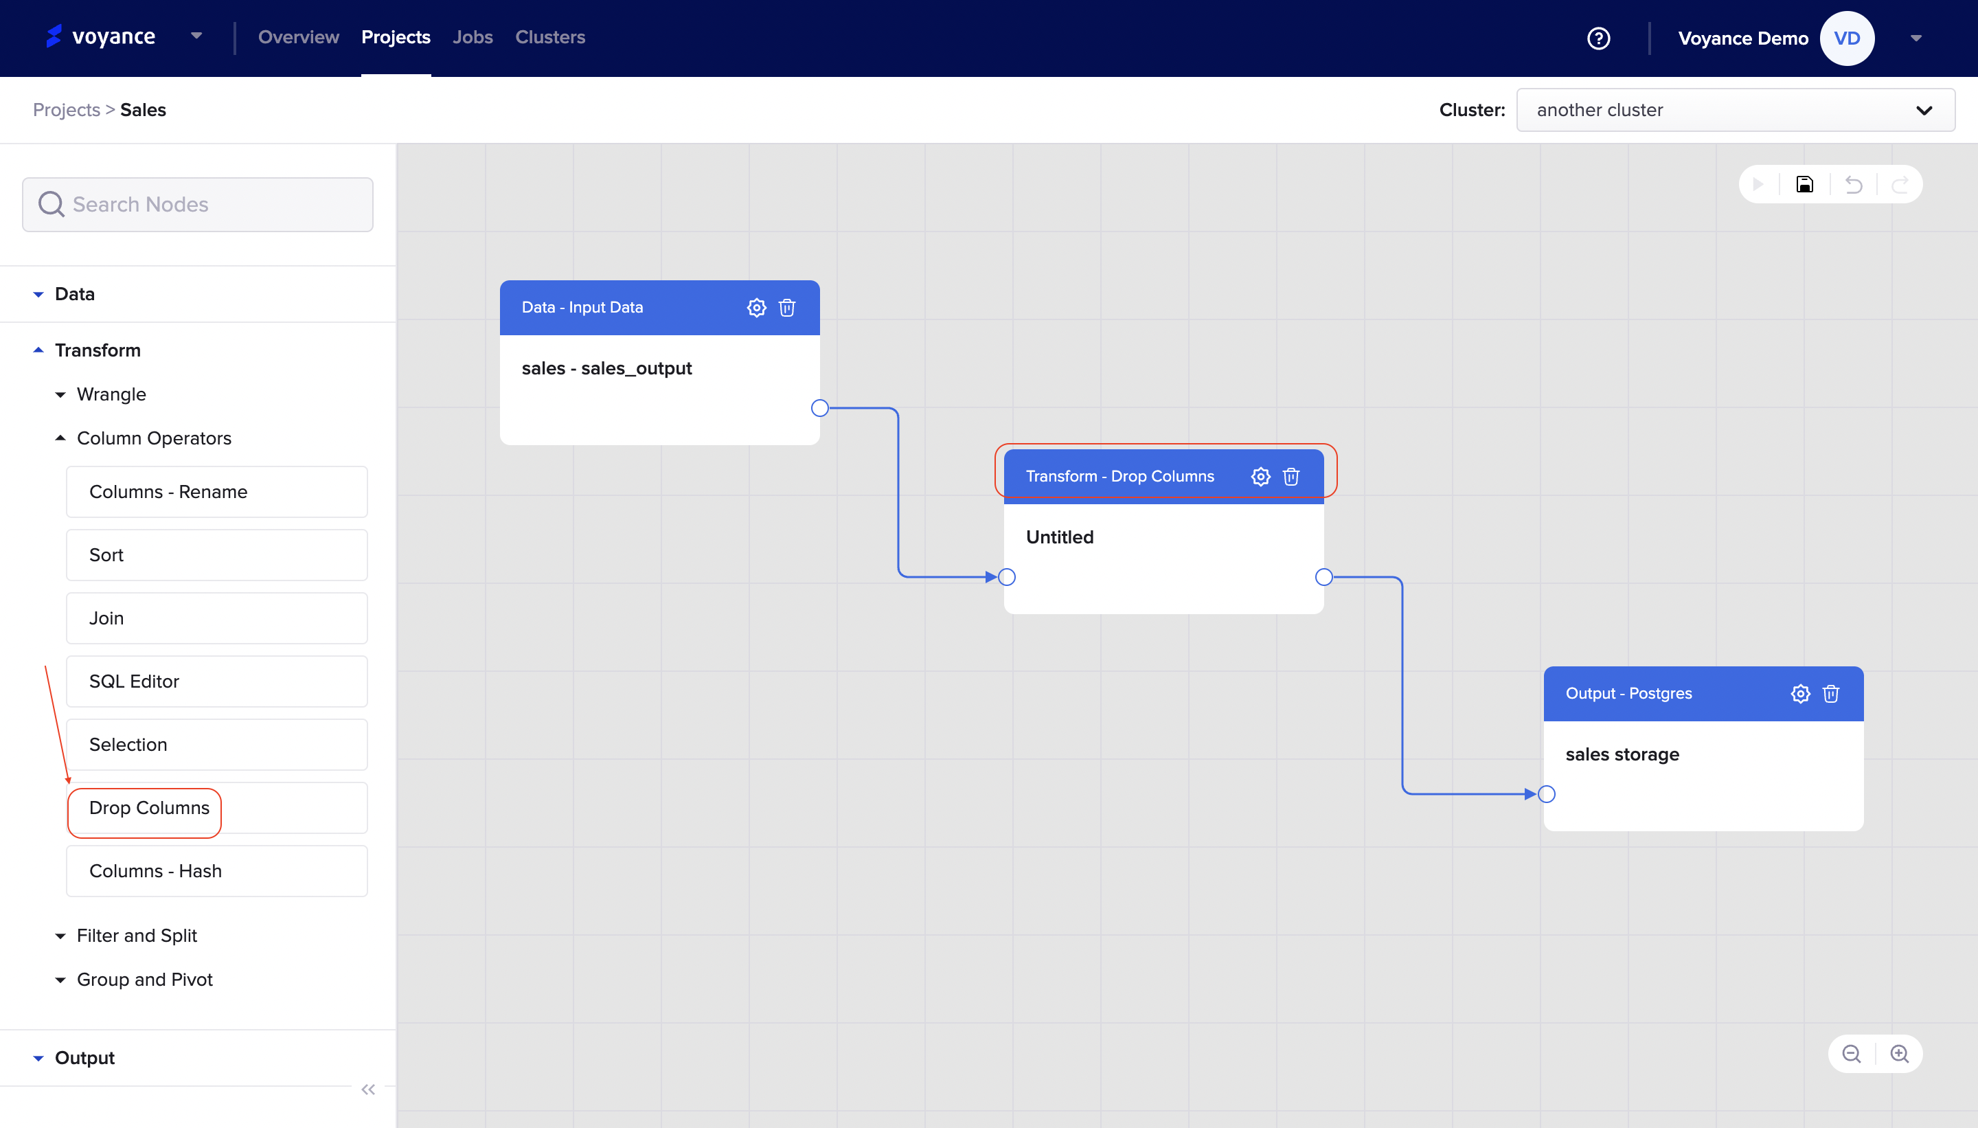This screenshot has width=1978, height=1128.
Task: Click the Sales breadcrumb text
Action: [144, 110]
